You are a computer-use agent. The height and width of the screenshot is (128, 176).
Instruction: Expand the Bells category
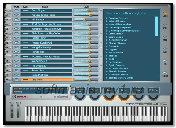coord(107,59)
